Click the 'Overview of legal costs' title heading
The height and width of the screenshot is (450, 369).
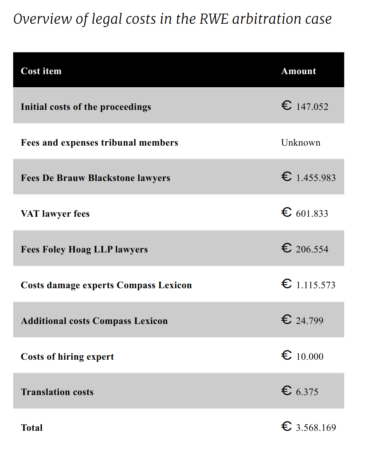point(172,19)
